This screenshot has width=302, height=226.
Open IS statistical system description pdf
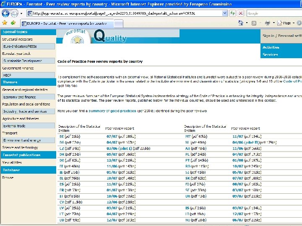pyautogui.click(x=187, y=208)
